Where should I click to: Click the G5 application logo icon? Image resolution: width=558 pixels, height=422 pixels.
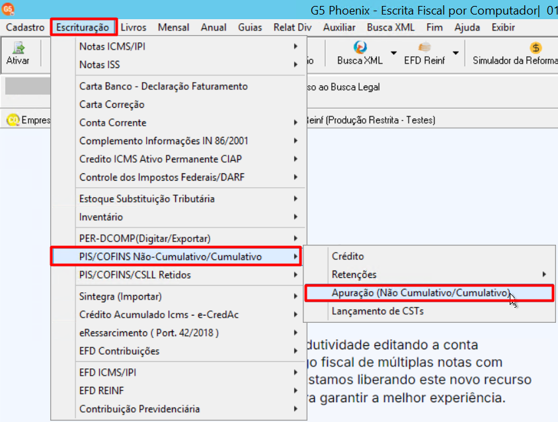(8, 9)
